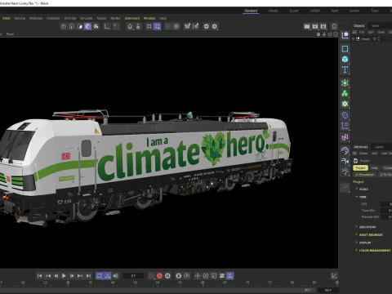Open the Motion System dropdown in timeline

click(187, 276)
